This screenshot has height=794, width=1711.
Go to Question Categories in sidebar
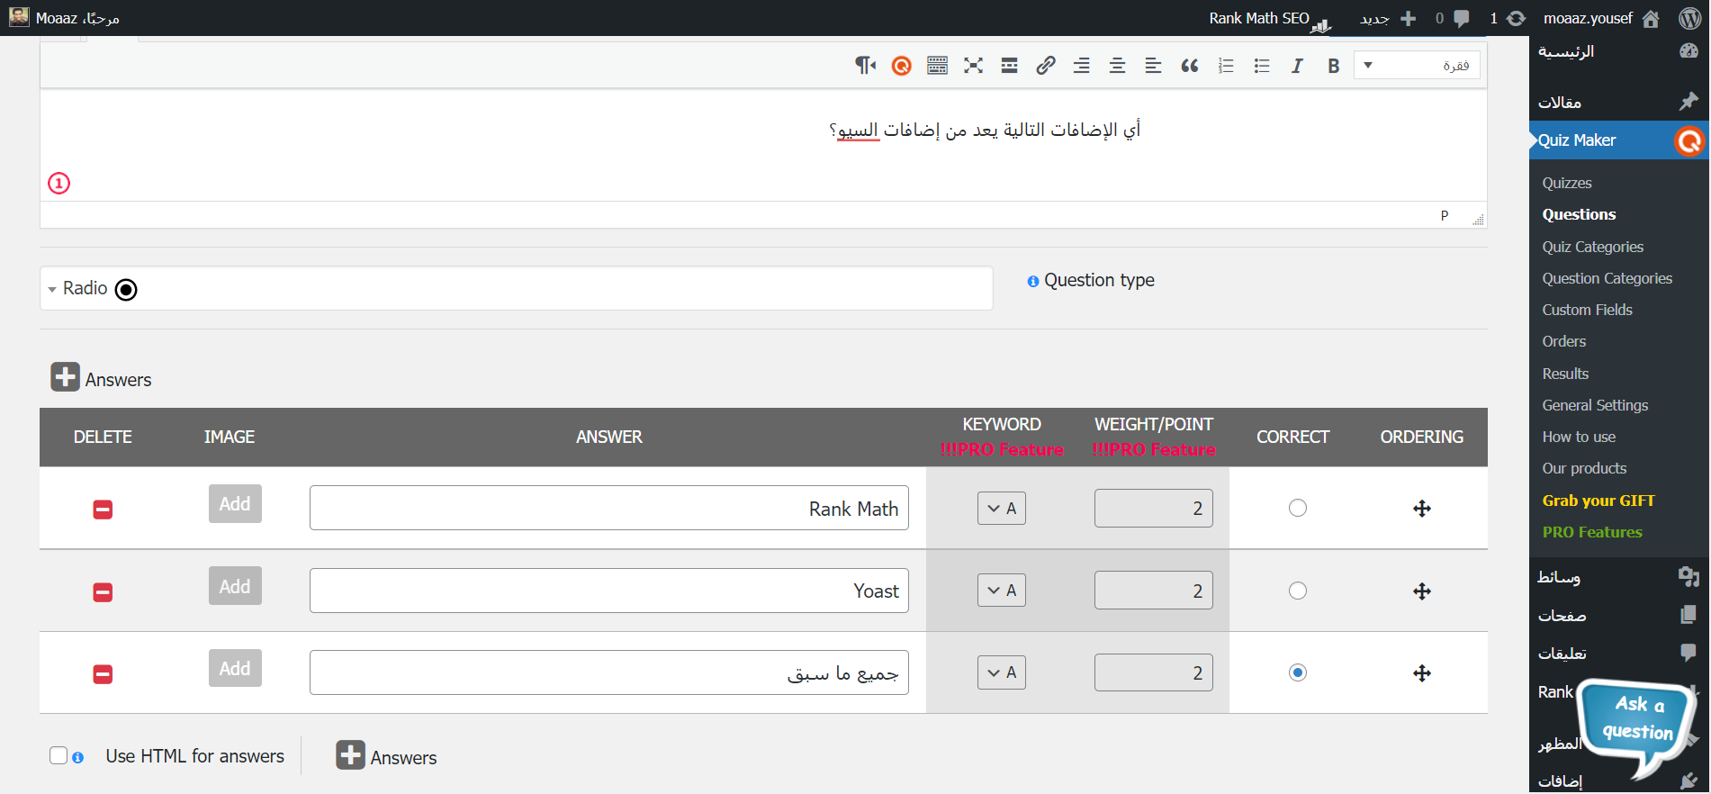1607,278
